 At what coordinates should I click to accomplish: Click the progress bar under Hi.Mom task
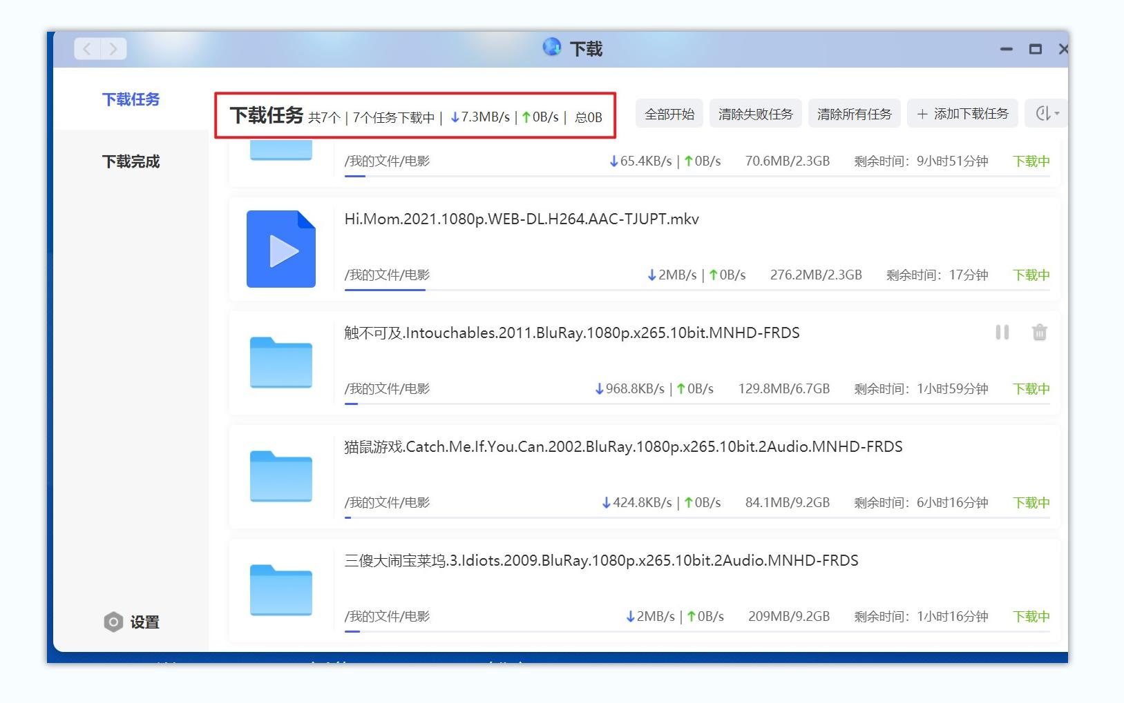point(385,292)
